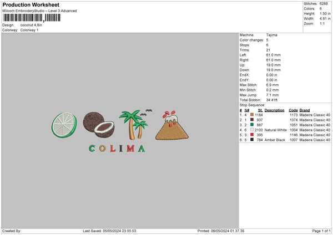
Task: Click the COLIMA lettering in the design
Action: point(117,149)
